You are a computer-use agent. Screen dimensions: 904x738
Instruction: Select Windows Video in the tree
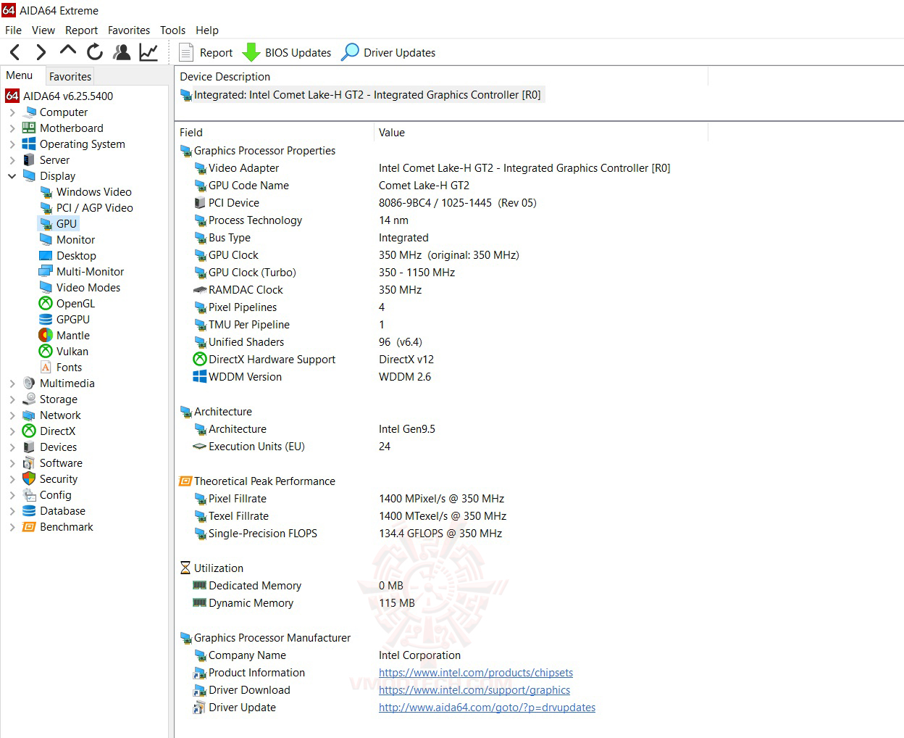(x=85, y=192)
